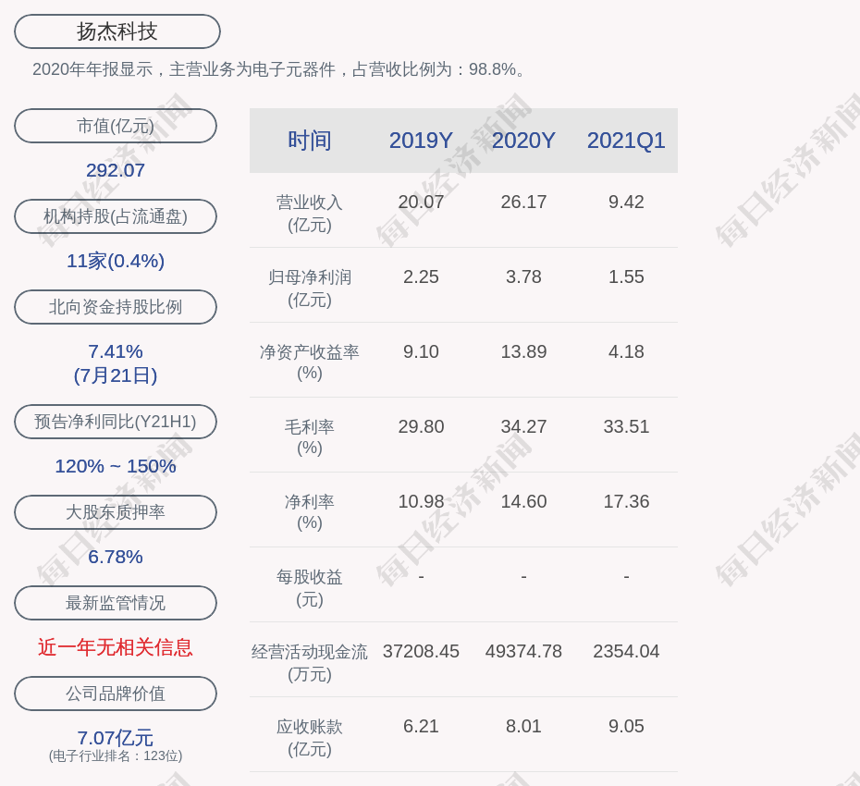Click the 电子行业排名：123位 note
860x786 pixels.
(116, 755)
